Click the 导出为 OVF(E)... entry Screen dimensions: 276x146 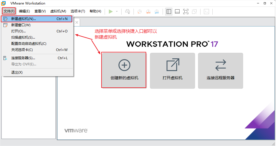coord(37,64)
